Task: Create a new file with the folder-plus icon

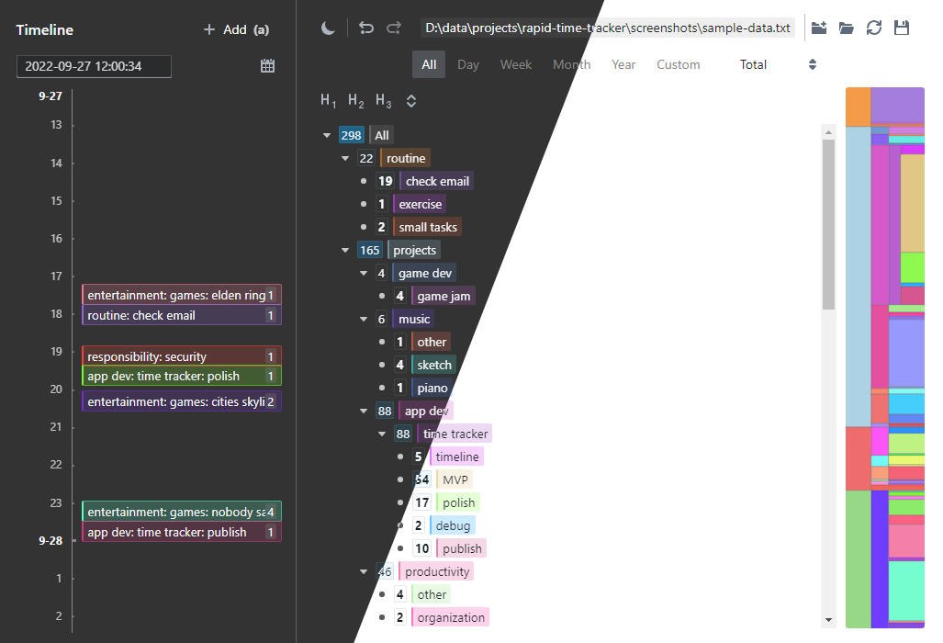Action: (818, 28)
